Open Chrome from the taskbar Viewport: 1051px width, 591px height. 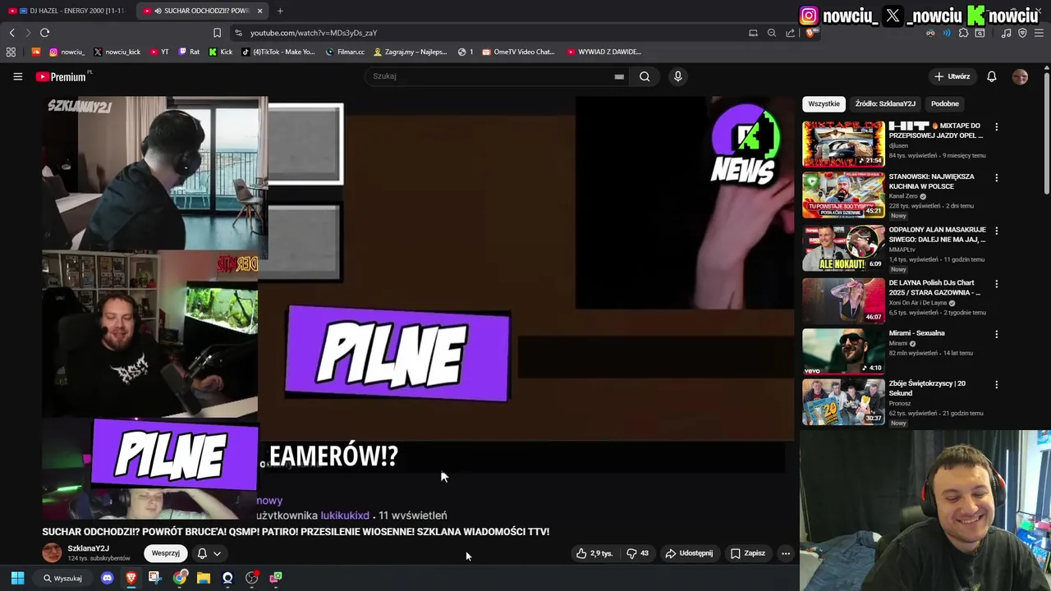pos(179,578)
